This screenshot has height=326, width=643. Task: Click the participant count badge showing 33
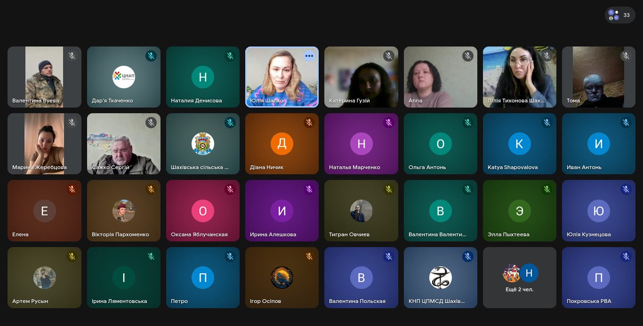pos(619,15)
